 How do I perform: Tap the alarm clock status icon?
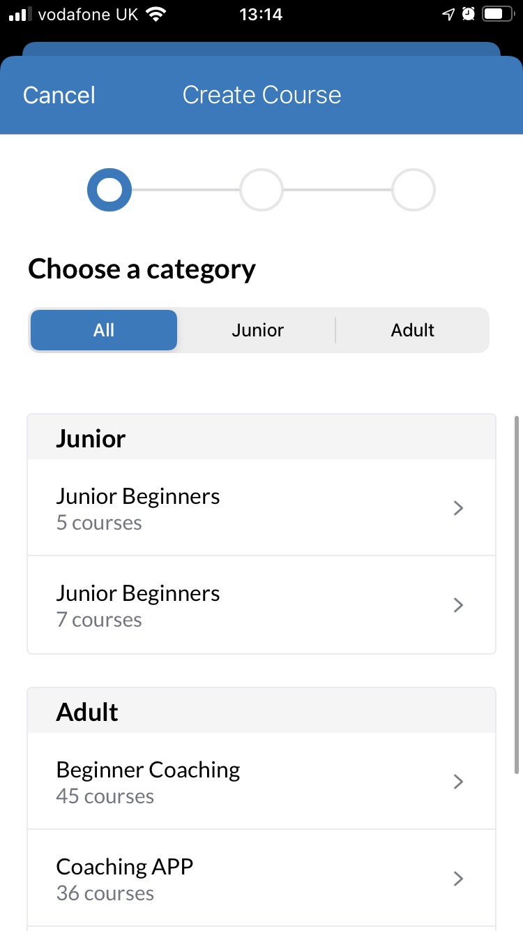469,14
